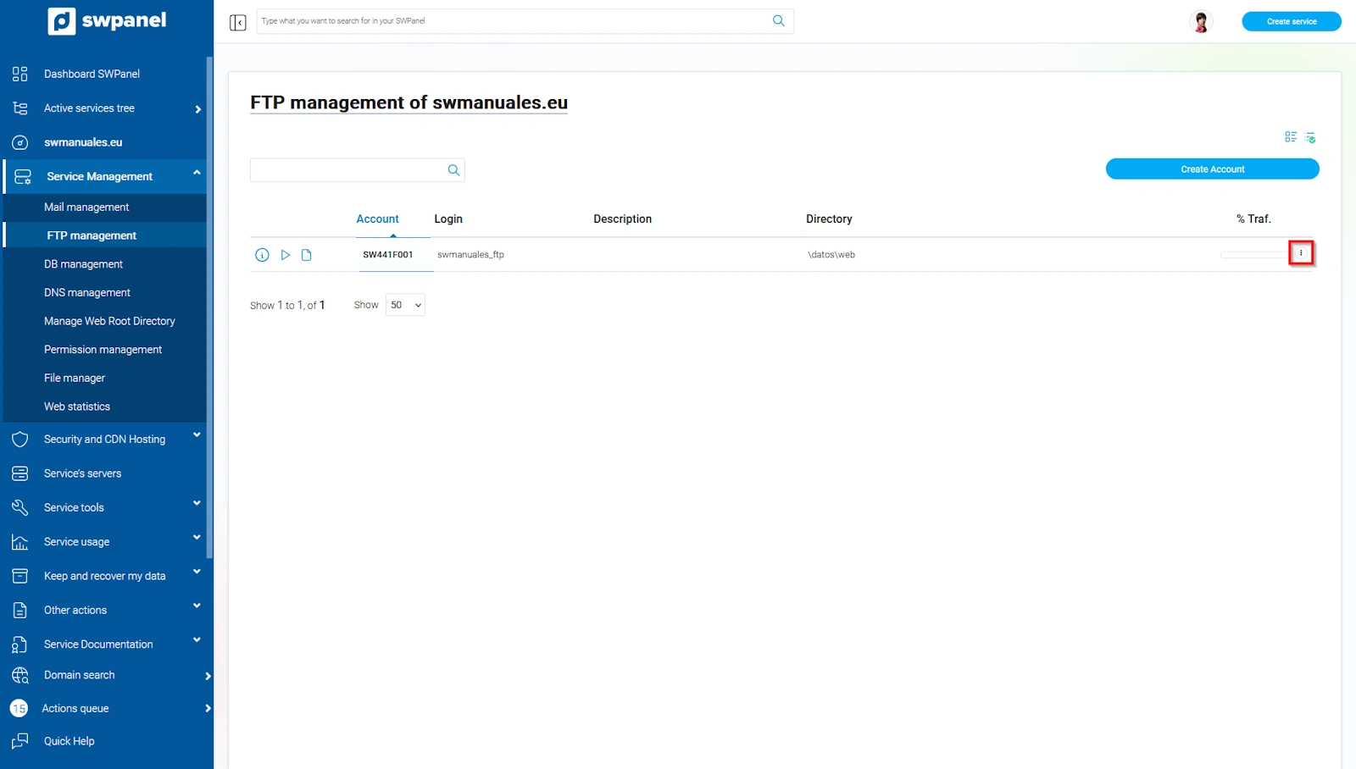1356x769 pixels.
Task: Click the Domain search globe icon
Action: (x=20, y=675)
